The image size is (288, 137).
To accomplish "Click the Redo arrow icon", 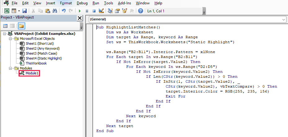I will point(71,11).
